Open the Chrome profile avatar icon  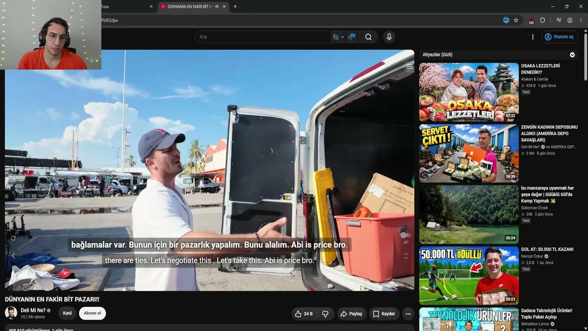(x=570, y=20)
